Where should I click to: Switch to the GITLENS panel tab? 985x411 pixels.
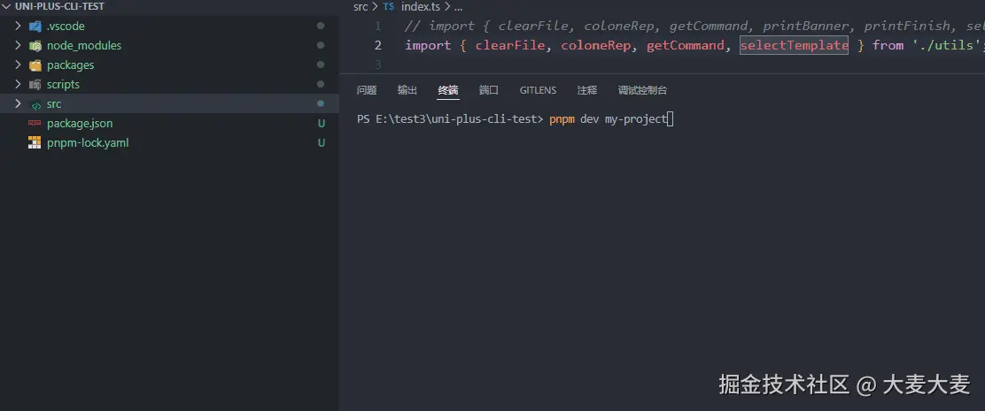(538, 90)
